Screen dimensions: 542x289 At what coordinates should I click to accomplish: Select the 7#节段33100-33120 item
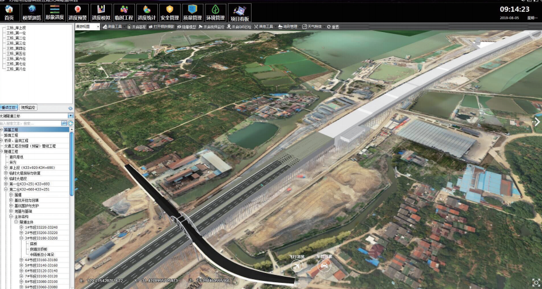(41, 276)
